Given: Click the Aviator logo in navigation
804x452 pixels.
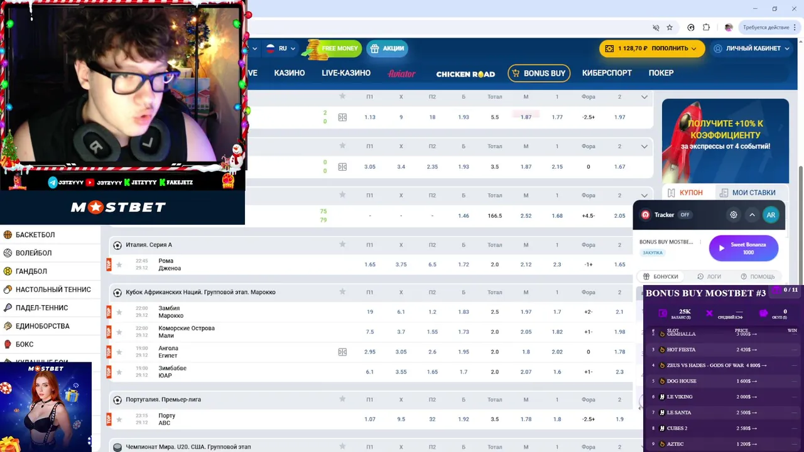Looking at the screenshot, I should (x=402, y=73).
